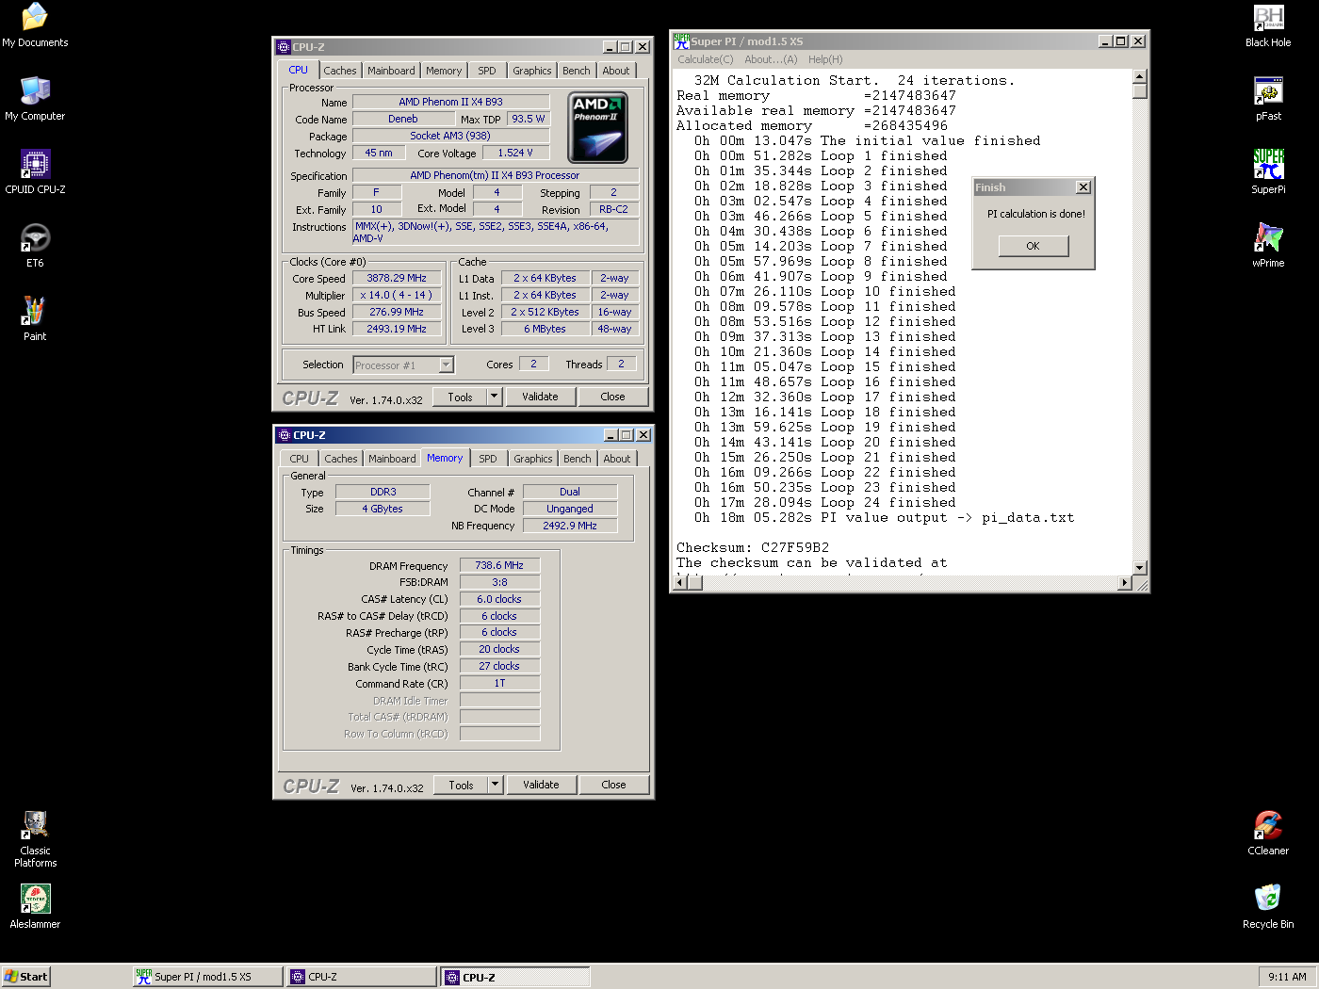Click NB Frequency value 2492.9 MHz
1319x989 pixels.
[570, 526]
